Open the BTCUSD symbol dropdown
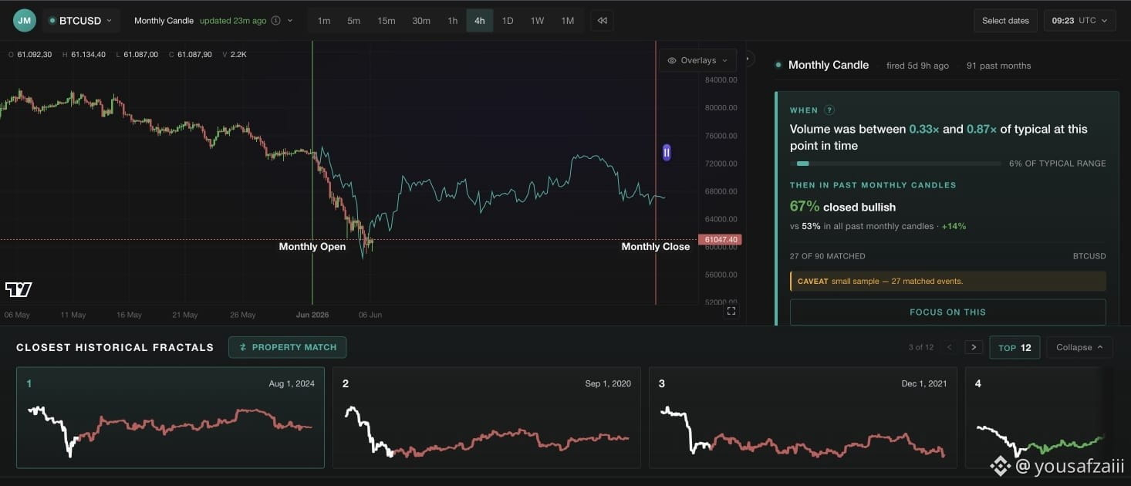 pos(81,21)
